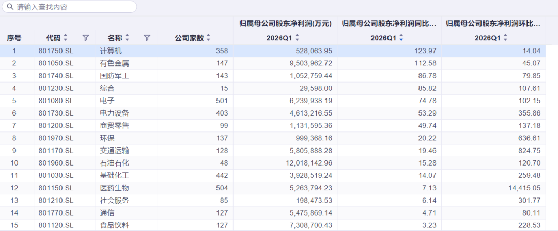Open the 代码 column filter funnel
This screenshot has width=558, height=231.
(x=86, y=38)
